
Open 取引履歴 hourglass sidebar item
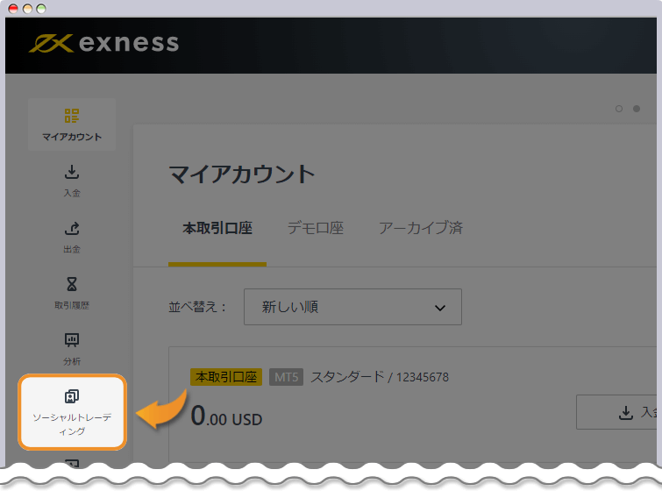point(72,293)
